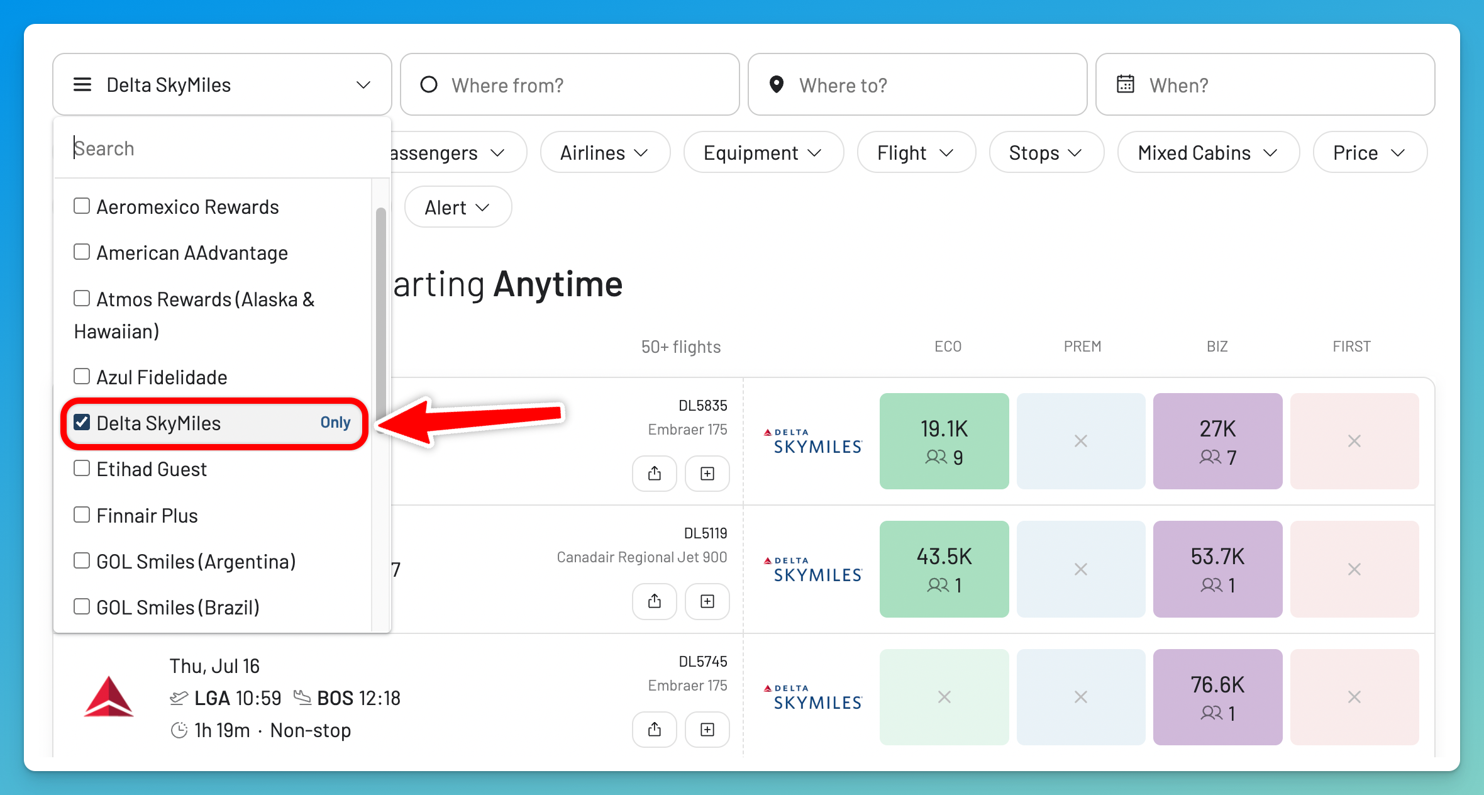This screenshot has height=795, width=1484.
Task: Click the Thu, Jul 16 date text
Action: click(x=214, y=665)
